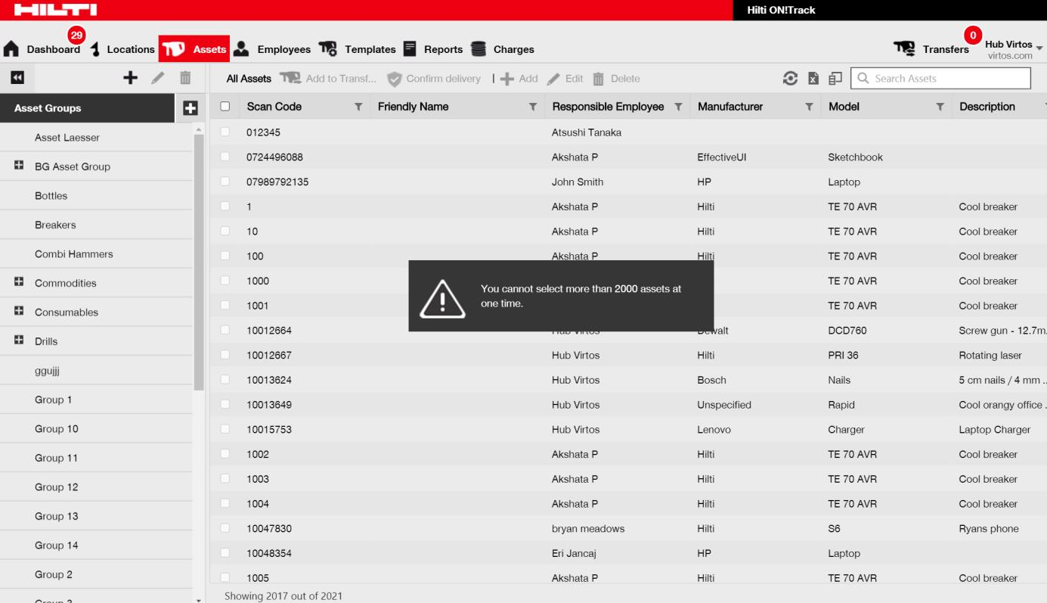Viewport: 1047px width, 603px height.
Task: Click the refresh assets icon
Action: pyautogui.click(x=790, y=78)
